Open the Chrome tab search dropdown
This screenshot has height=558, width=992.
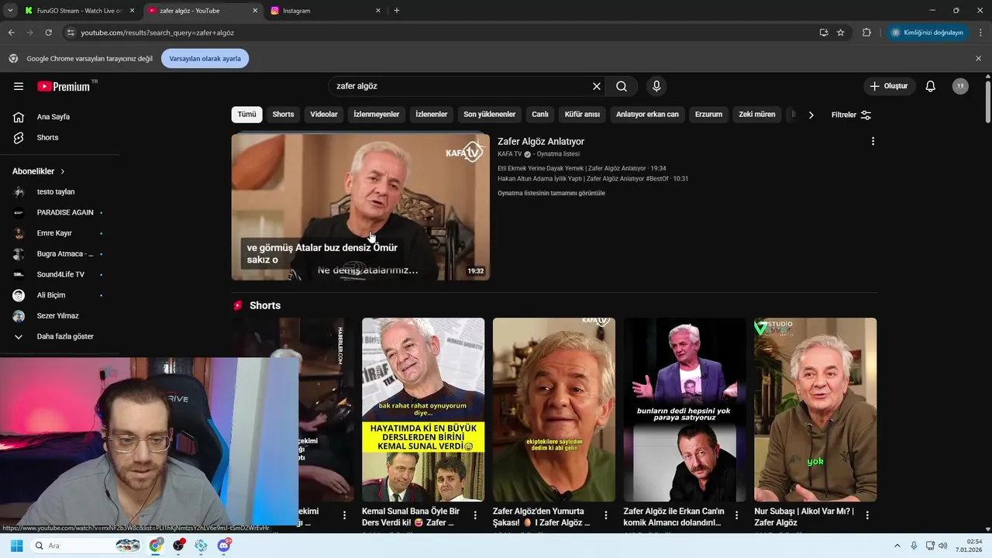pyautogui.click(x=9, y=11)
